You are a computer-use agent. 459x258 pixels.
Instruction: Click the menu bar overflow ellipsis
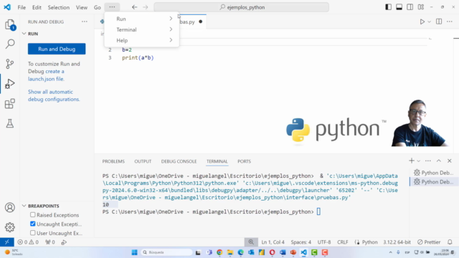[x=112, y=7]
